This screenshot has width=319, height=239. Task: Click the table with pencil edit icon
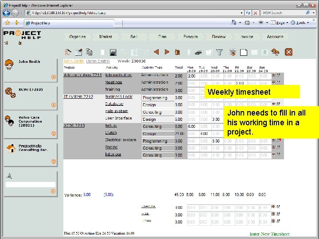click(x=79, y=52)
